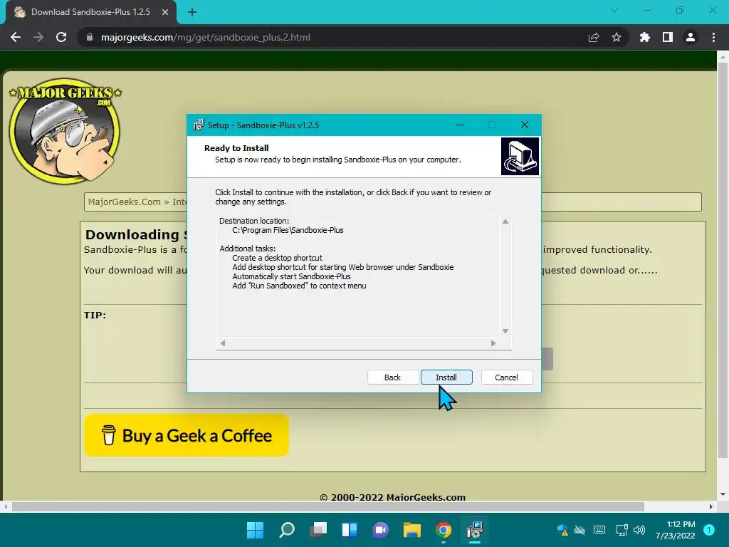
Task: Click the Back button in setup dialog
Action: (392, 377)
